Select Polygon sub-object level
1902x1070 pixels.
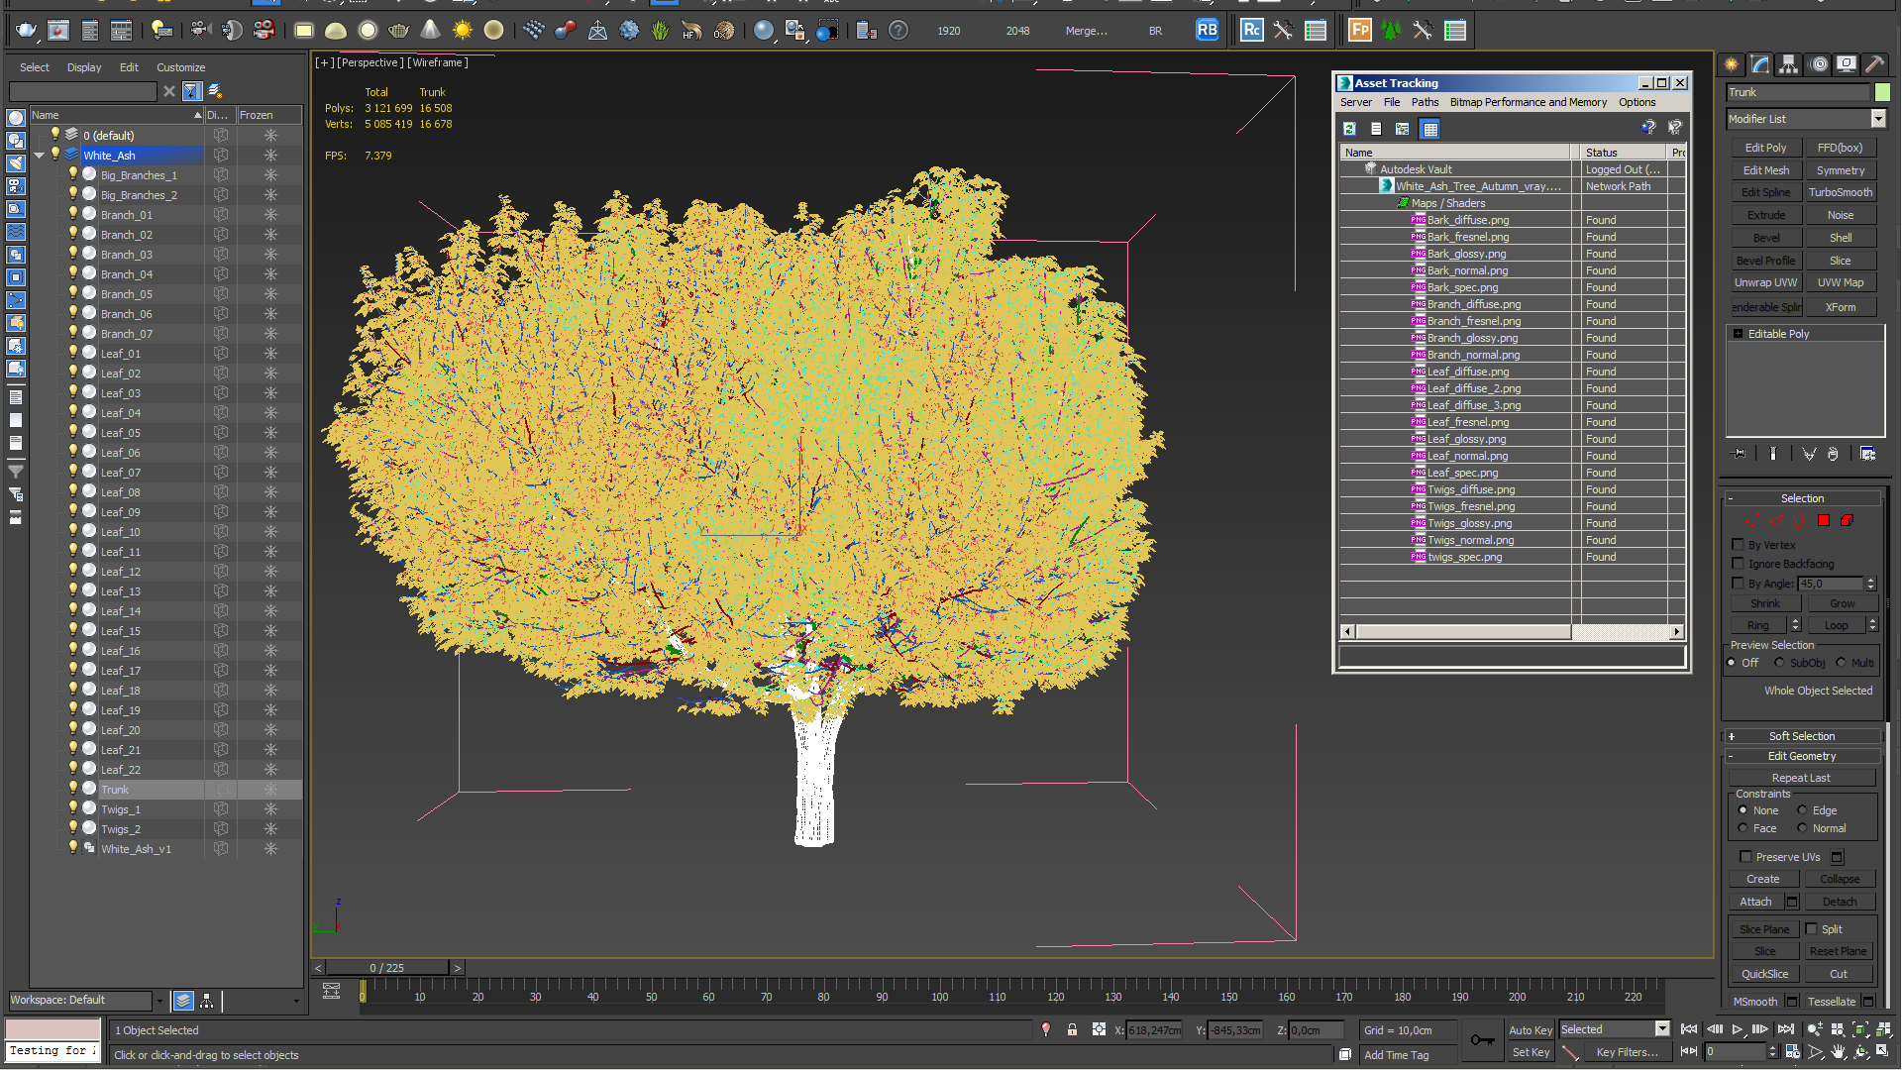[1823, 520]
